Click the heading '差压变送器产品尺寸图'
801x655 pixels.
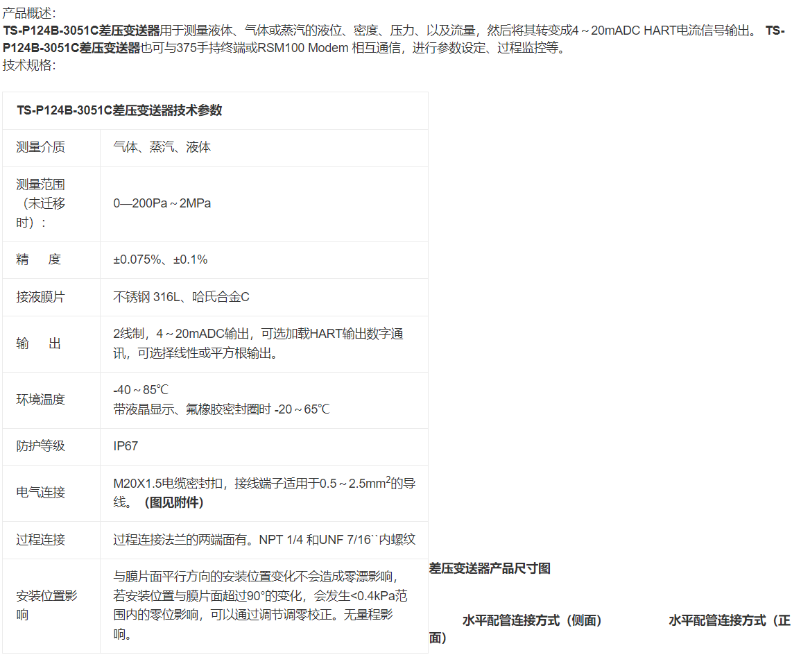[490, 568]
